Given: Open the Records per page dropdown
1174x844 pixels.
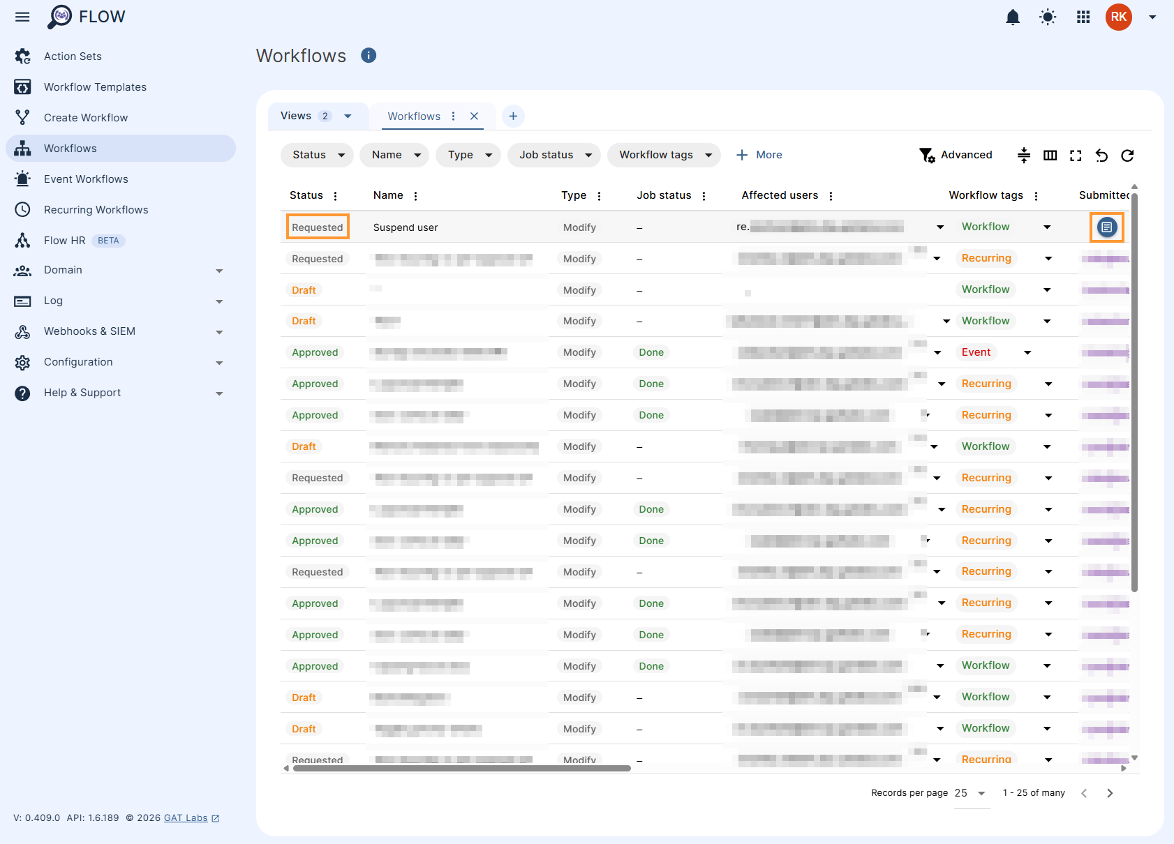Looking at the screenshot, I should pos(972,793).
